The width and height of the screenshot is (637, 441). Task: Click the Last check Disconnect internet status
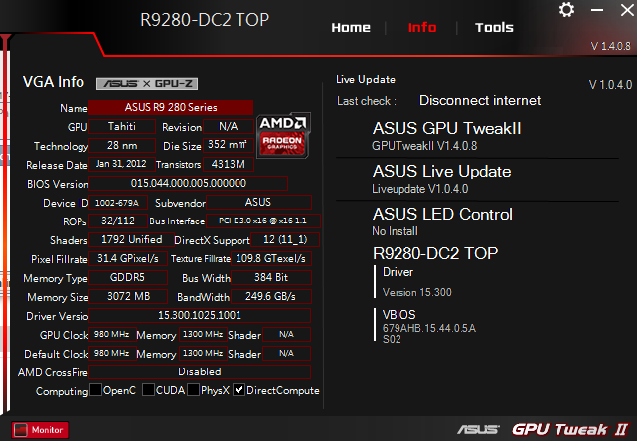[480, 100]
